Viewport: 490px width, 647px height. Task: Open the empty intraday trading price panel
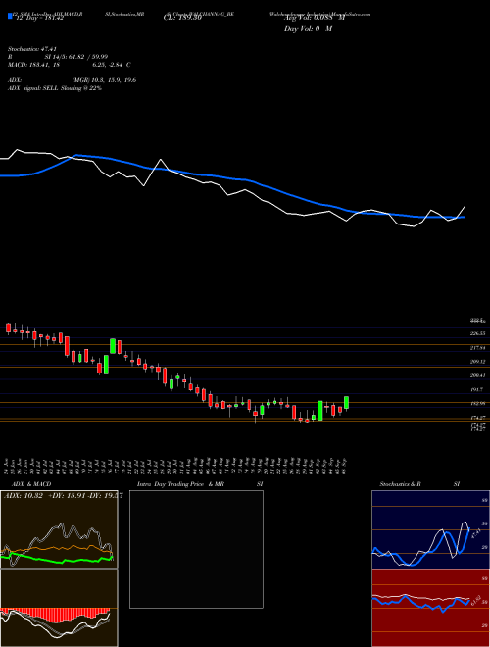pyautogui.click(x=196, y=549)
